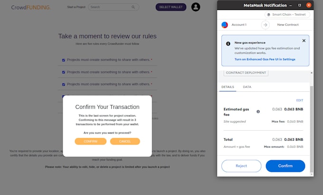Click the scrollbar up arrow in MetaMask

(312, 73)
